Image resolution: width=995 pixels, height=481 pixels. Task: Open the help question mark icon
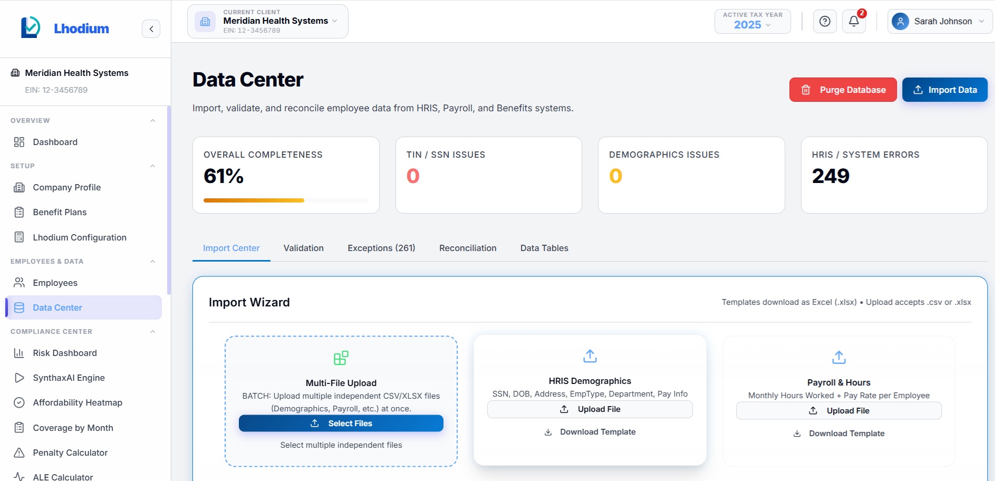pyautogui.click(x=825, y=22)
